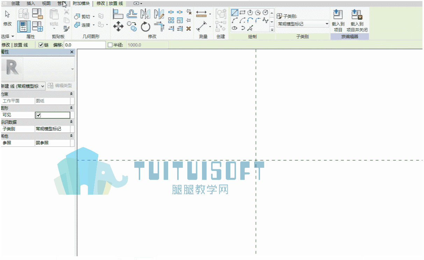Select the Rectangle draw tool

[x=242, y=13]
